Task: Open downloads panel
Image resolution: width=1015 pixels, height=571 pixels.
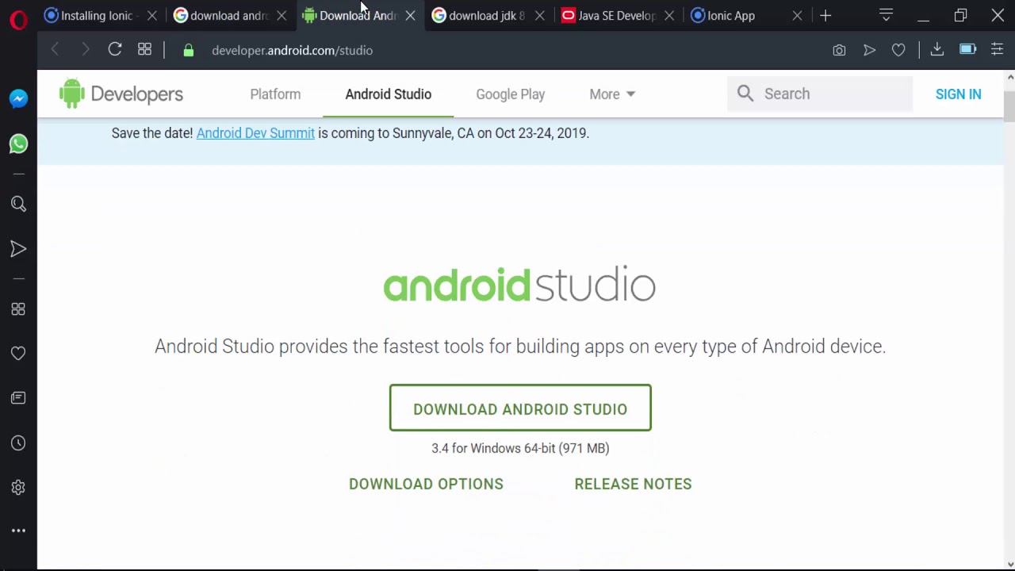Action: tap(937, 49)
